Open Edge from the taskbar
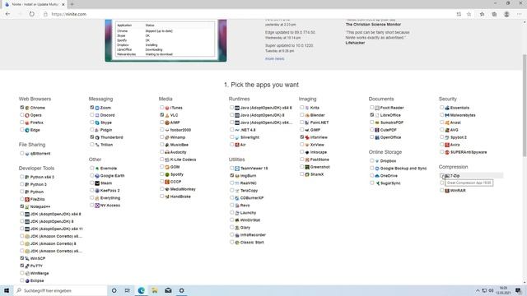Viewport: 527px width, 296px height. click(x=141, y=290)
